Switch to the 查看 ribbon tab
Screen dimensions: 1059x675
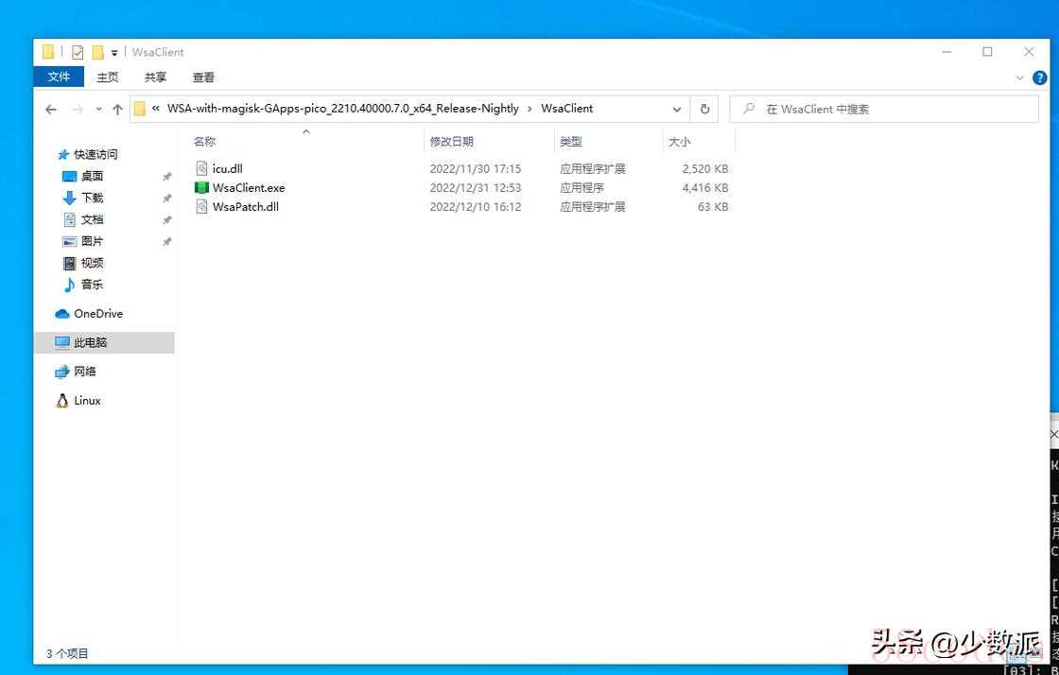click(203, 77)
